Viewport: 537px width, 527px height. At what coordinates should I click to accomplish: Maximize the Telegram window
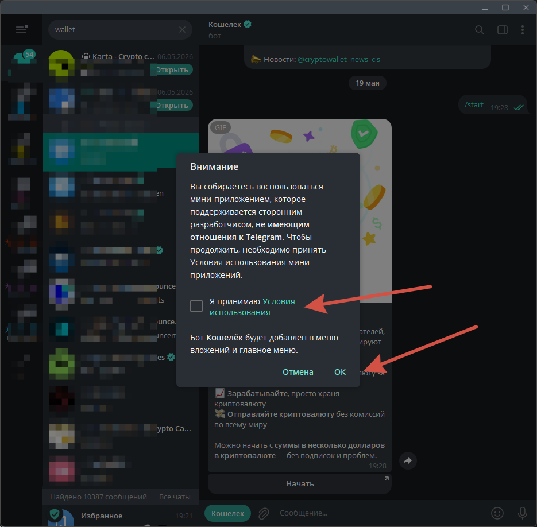tap(505, 7)
